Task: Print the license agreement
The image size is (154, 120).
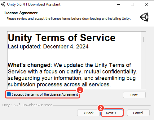Action: 134,95
